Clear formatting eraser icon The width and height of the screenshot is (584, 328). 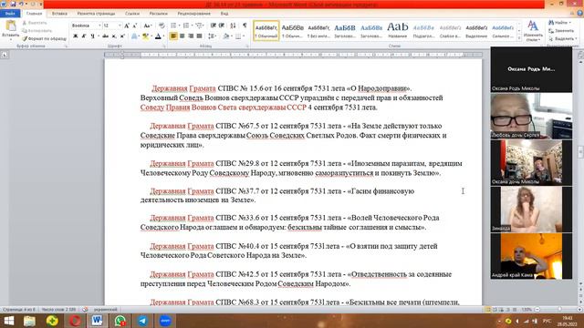pos(162,26)
